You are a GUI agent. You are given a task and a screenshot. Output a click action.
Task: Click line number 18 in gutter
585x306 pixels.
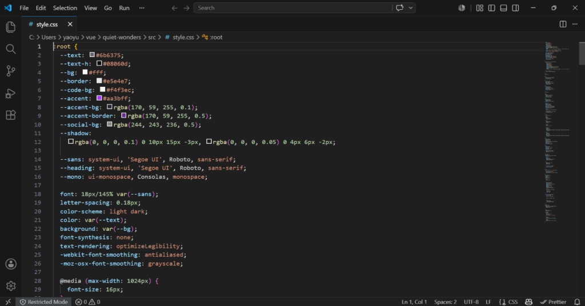click(38, 194)
